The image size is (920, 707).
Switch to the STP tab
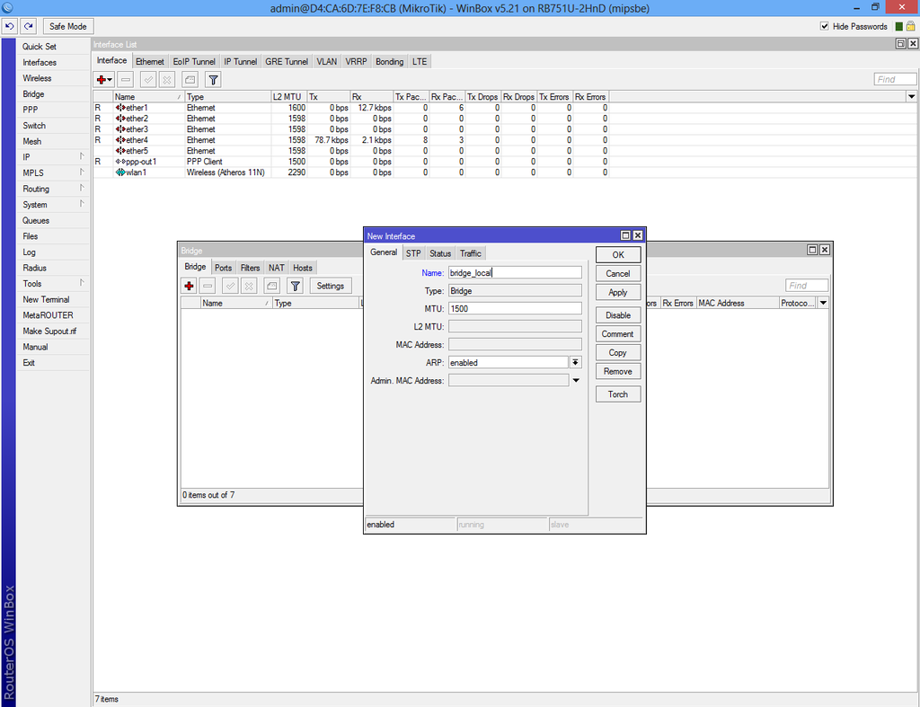click(x=412, y=252)
